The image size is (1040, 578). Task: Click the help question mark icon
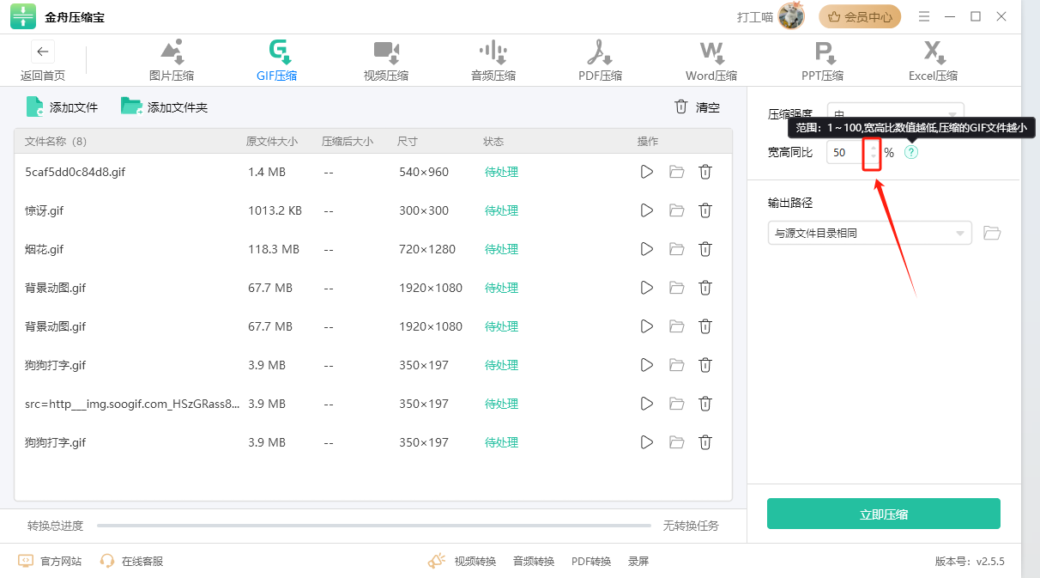pos(911,153)
